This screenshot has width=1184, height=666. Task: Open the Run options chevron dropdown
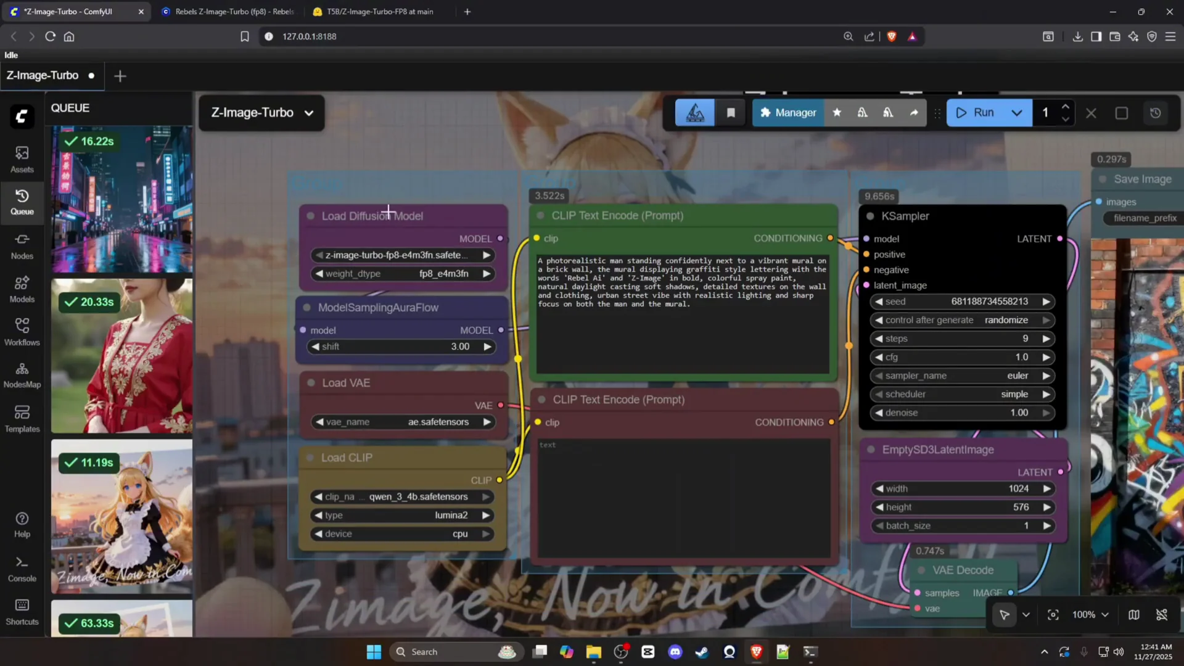click(1016, 113)
